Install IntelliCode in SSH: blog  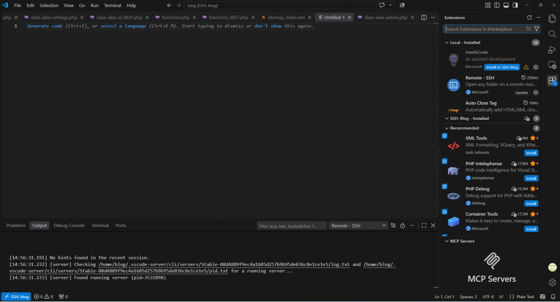click(x=502, y=67)
